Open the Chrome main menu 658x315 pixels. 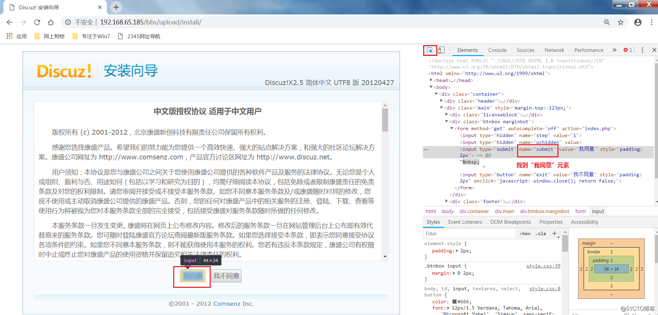[x=651, y=22]
